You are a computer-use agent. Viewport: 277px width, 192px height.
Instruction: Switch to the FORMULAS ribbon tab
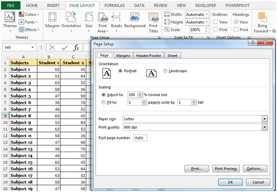click(114, 5)
